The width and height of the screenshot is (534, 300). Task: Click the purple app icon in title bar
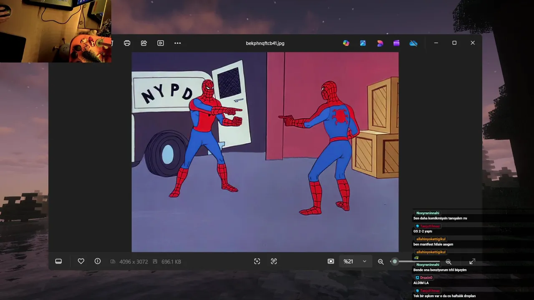click(396, 43)
